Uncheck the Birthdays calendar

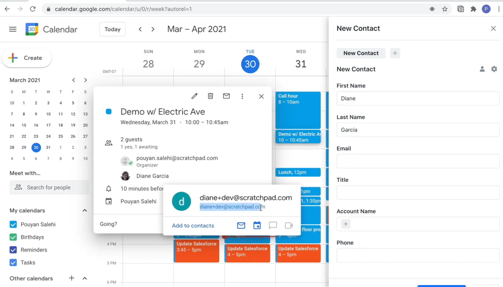coord(13,237)
